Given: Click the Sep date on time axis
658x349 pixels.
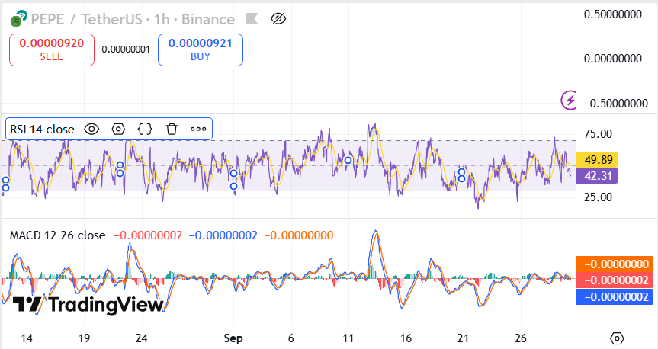Looking at the screenshot, I should 233,338.
